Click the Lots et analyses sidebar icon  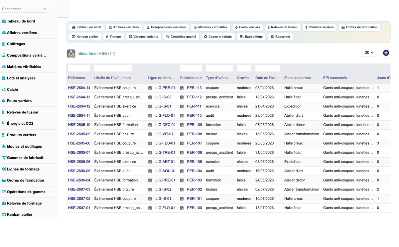[x=4, y=78]
